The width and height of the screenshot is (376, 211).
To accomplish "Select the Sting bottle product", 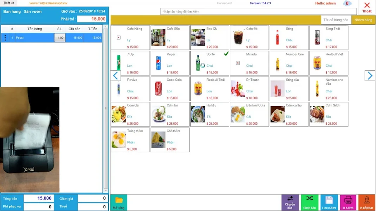I will pyautogui.click(x=289, y=37).
